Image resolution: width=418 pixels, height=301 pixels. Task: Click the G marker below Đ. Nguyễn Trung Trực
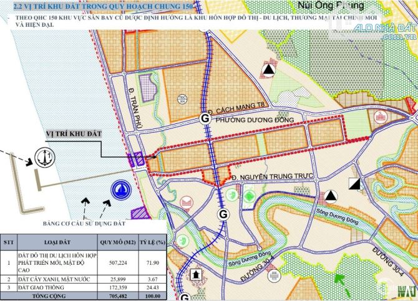pyautogui.click(x=222, y=214)
